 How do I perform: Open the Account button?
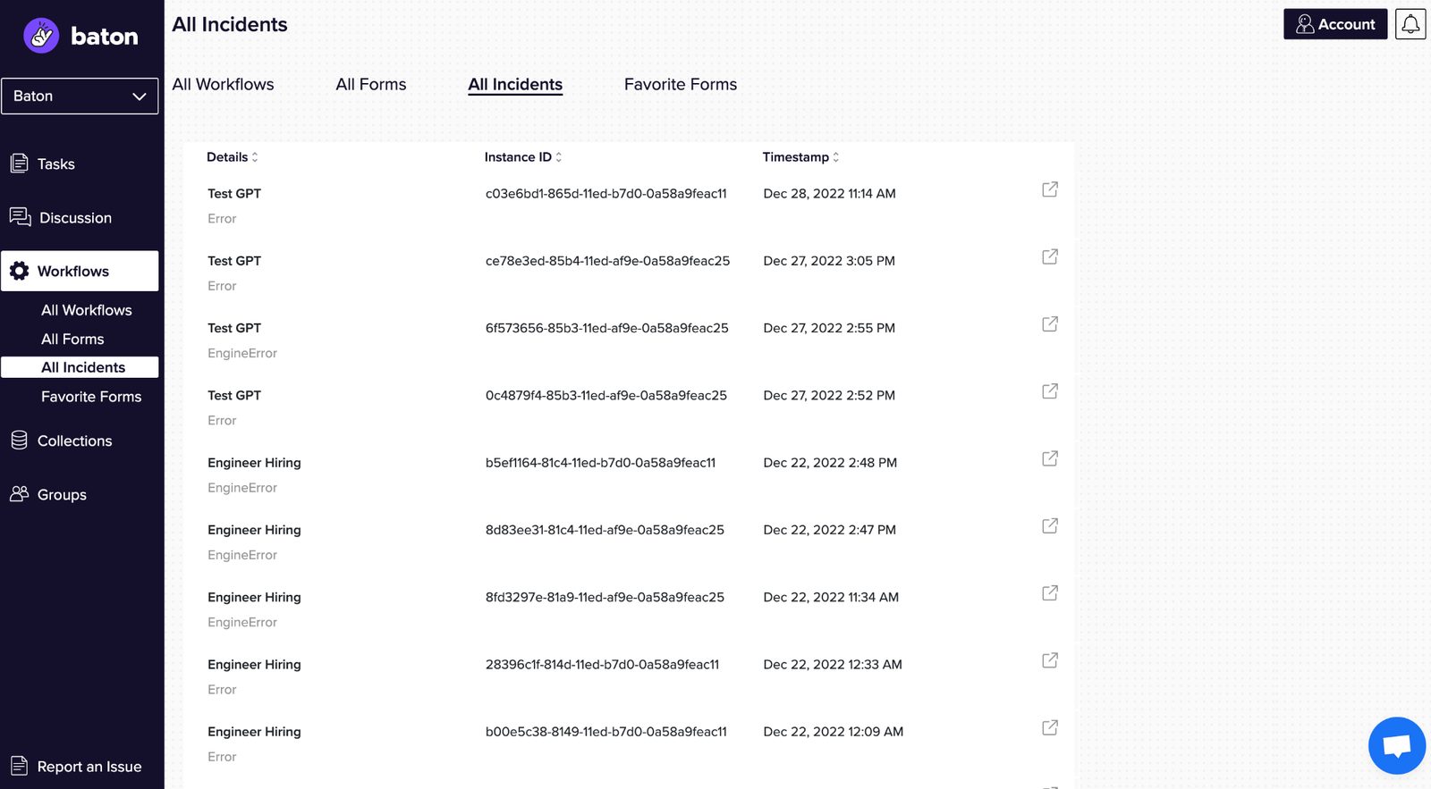(1335, 24)
